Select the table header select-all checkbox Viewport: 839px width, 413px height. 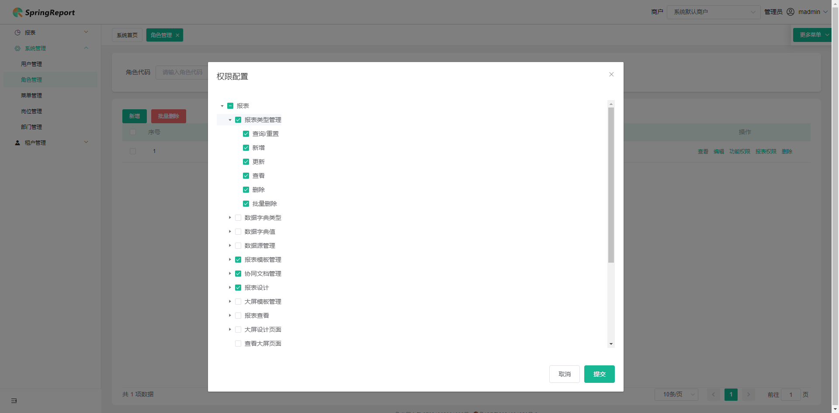pyautogui.click(x=133, y=132)
